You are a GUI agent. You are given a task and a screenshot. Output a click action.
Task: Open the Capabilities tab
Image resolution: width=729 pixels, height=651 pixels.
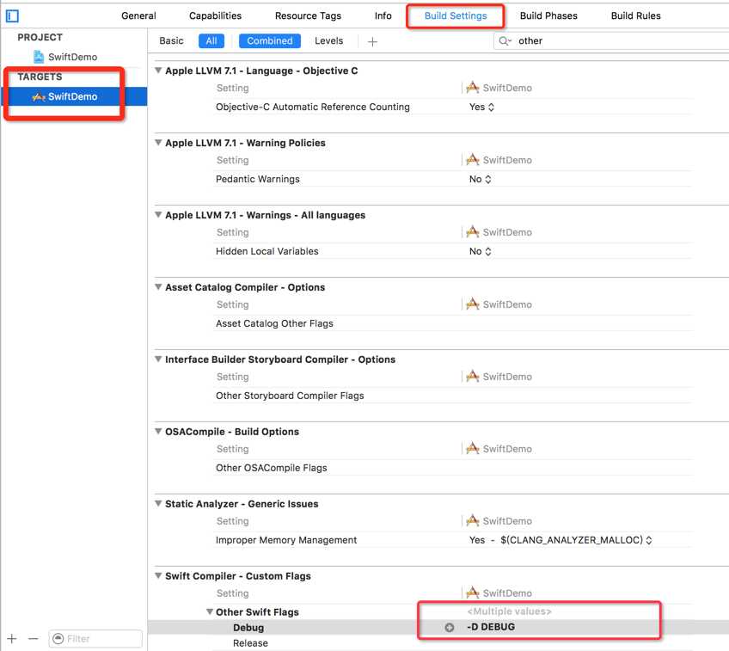(x=215, y=15)
